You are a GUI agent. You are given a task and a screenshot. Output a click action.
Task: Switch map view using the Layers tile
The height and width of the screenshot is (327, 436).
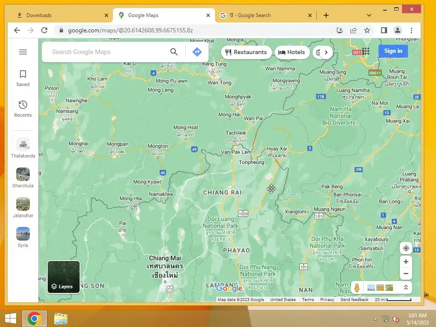(x=64, y=277)
